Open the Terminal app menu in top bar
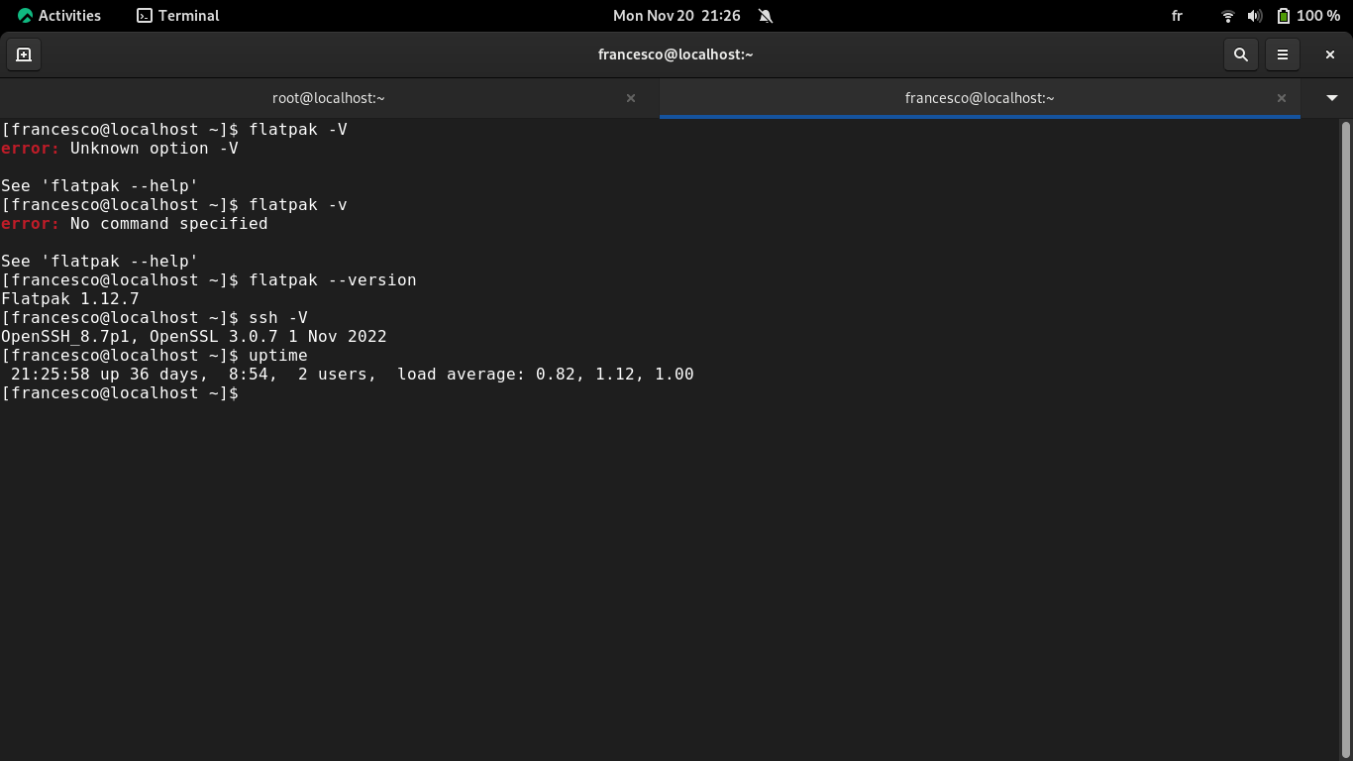1353x761 pixels. (178, 16)
